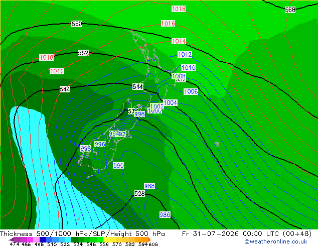Click the black 552 label west of North Island
This screenshot has width=318, height=246.
click(83, 53)
